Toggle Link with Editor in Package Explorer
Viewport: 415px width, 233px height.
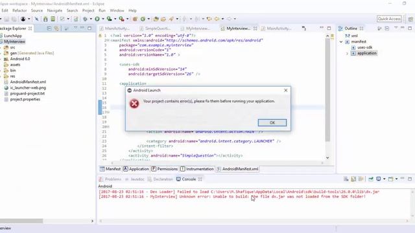click(x=56, y=28)
